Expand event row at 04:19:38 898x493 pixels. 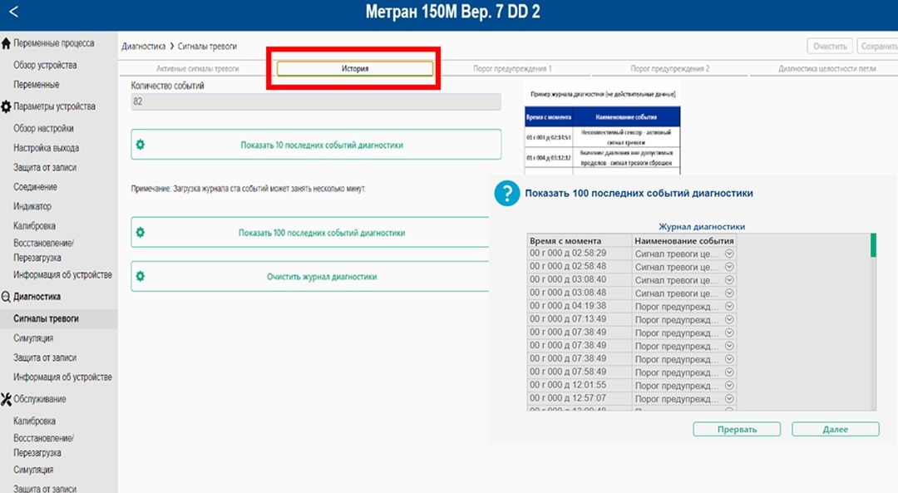[x=729, y=306]
